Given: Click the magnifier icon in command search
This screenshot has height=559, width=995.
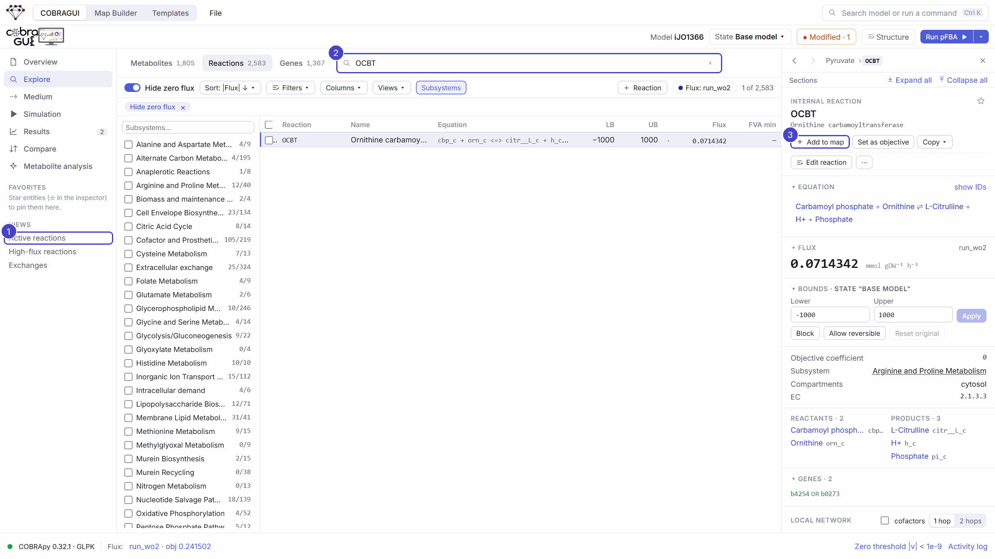Looking at the screenshot, I should pos(832,13).
